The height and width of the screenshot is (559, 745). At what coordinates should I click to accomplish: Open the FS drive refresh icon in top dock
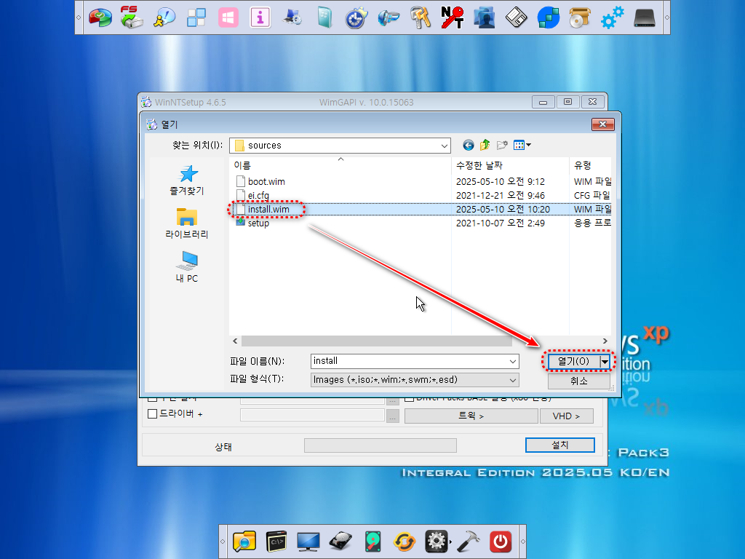pyautogui.click(x=132, y=17)
